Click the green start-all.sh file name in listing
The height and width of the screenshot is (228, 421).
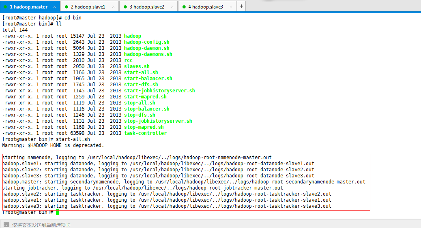[141, 72]
